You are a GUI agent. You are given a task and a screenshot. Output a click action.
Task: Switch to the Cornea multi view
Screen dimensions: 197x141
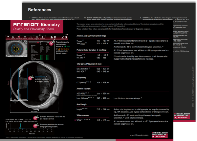click(25, 37)
